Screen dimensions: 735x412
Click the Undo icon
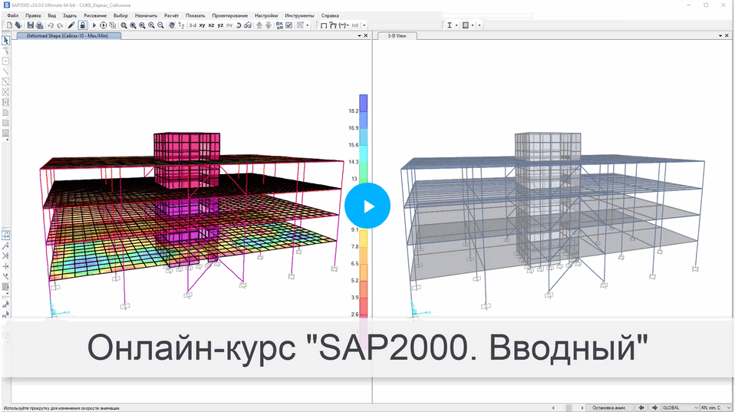(51, 25)
